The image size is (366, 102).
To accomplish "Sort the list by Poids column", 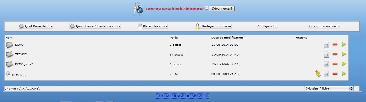I will [x=174, y=37].
